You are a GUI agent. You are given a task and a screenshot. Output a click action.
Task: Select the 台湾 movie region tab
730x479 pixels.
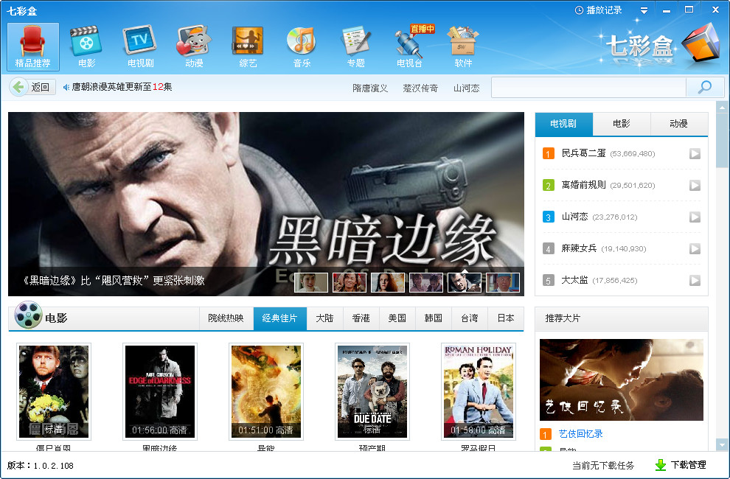click(x=469, y=318)
